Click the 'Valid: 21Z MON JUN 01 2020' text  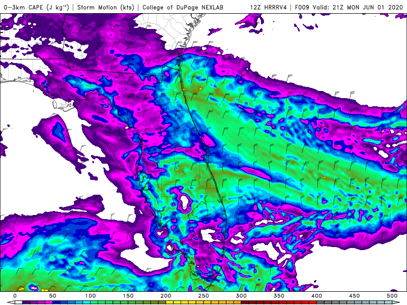click(358, 7)
